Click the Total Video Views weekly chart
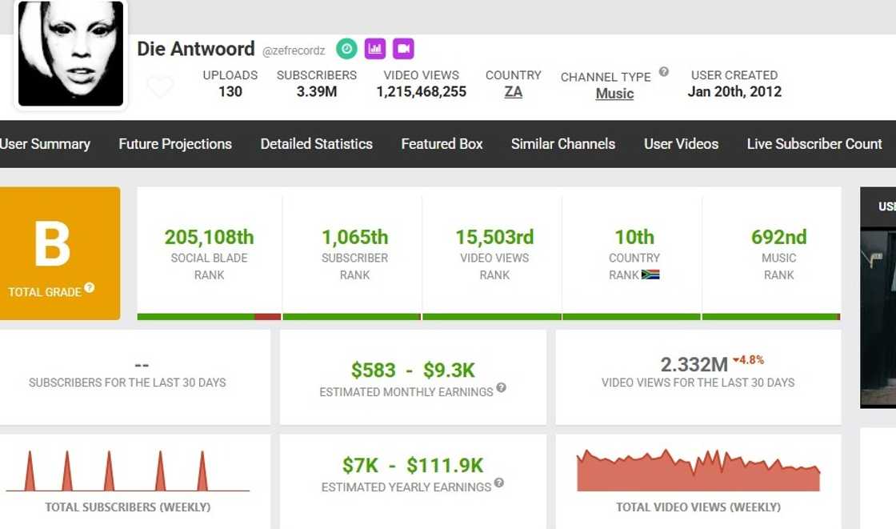This screenshot has height=529, width=896. [x=698, y=471]
